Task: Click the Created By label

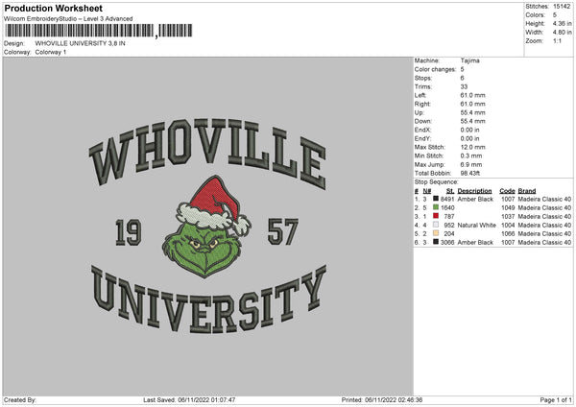Action: [20, 400]
